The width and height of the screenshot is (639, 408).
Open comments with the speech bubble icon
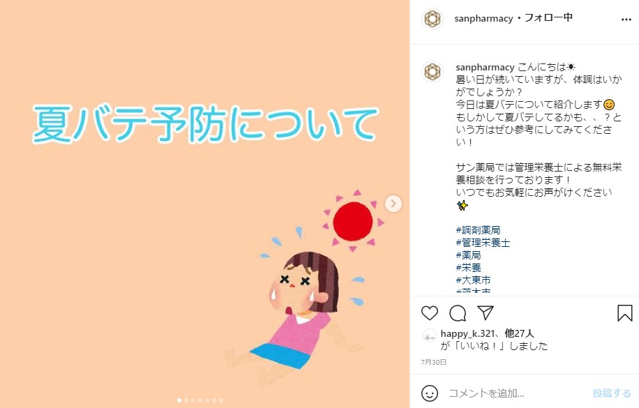pyautogui.click(x=458, y=313)
